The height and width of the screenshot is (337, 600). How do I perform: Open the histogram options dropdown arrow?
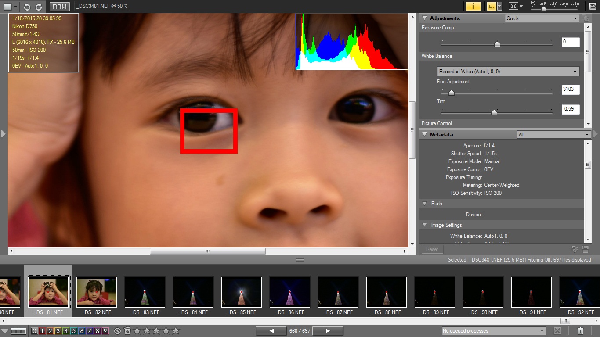tap(499, 6)
